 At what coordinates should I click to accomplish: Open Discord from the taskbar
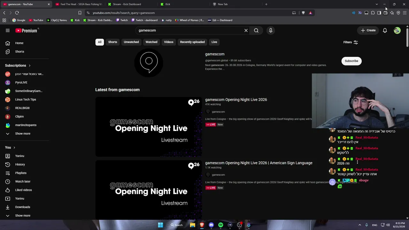[211, 225]
